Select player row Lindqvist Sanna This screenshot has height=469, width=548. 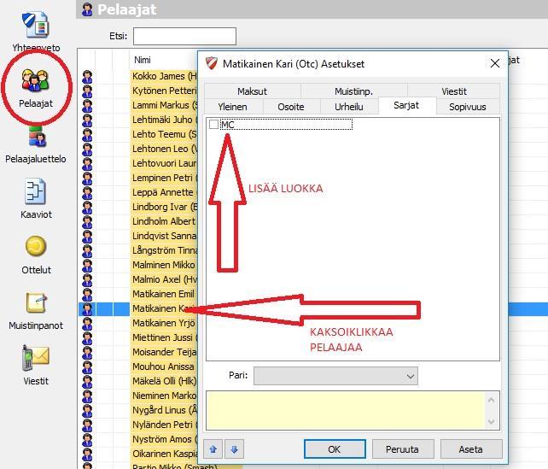pos(138,236)
